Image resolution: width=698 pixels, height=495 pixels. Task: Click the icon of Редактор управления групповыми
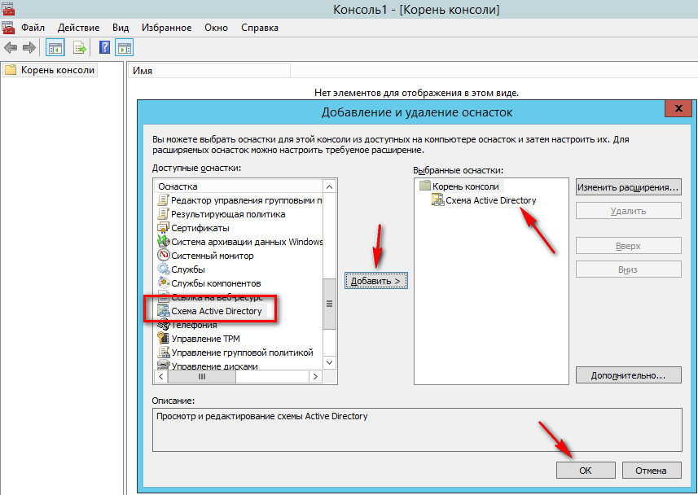[164, 200]
